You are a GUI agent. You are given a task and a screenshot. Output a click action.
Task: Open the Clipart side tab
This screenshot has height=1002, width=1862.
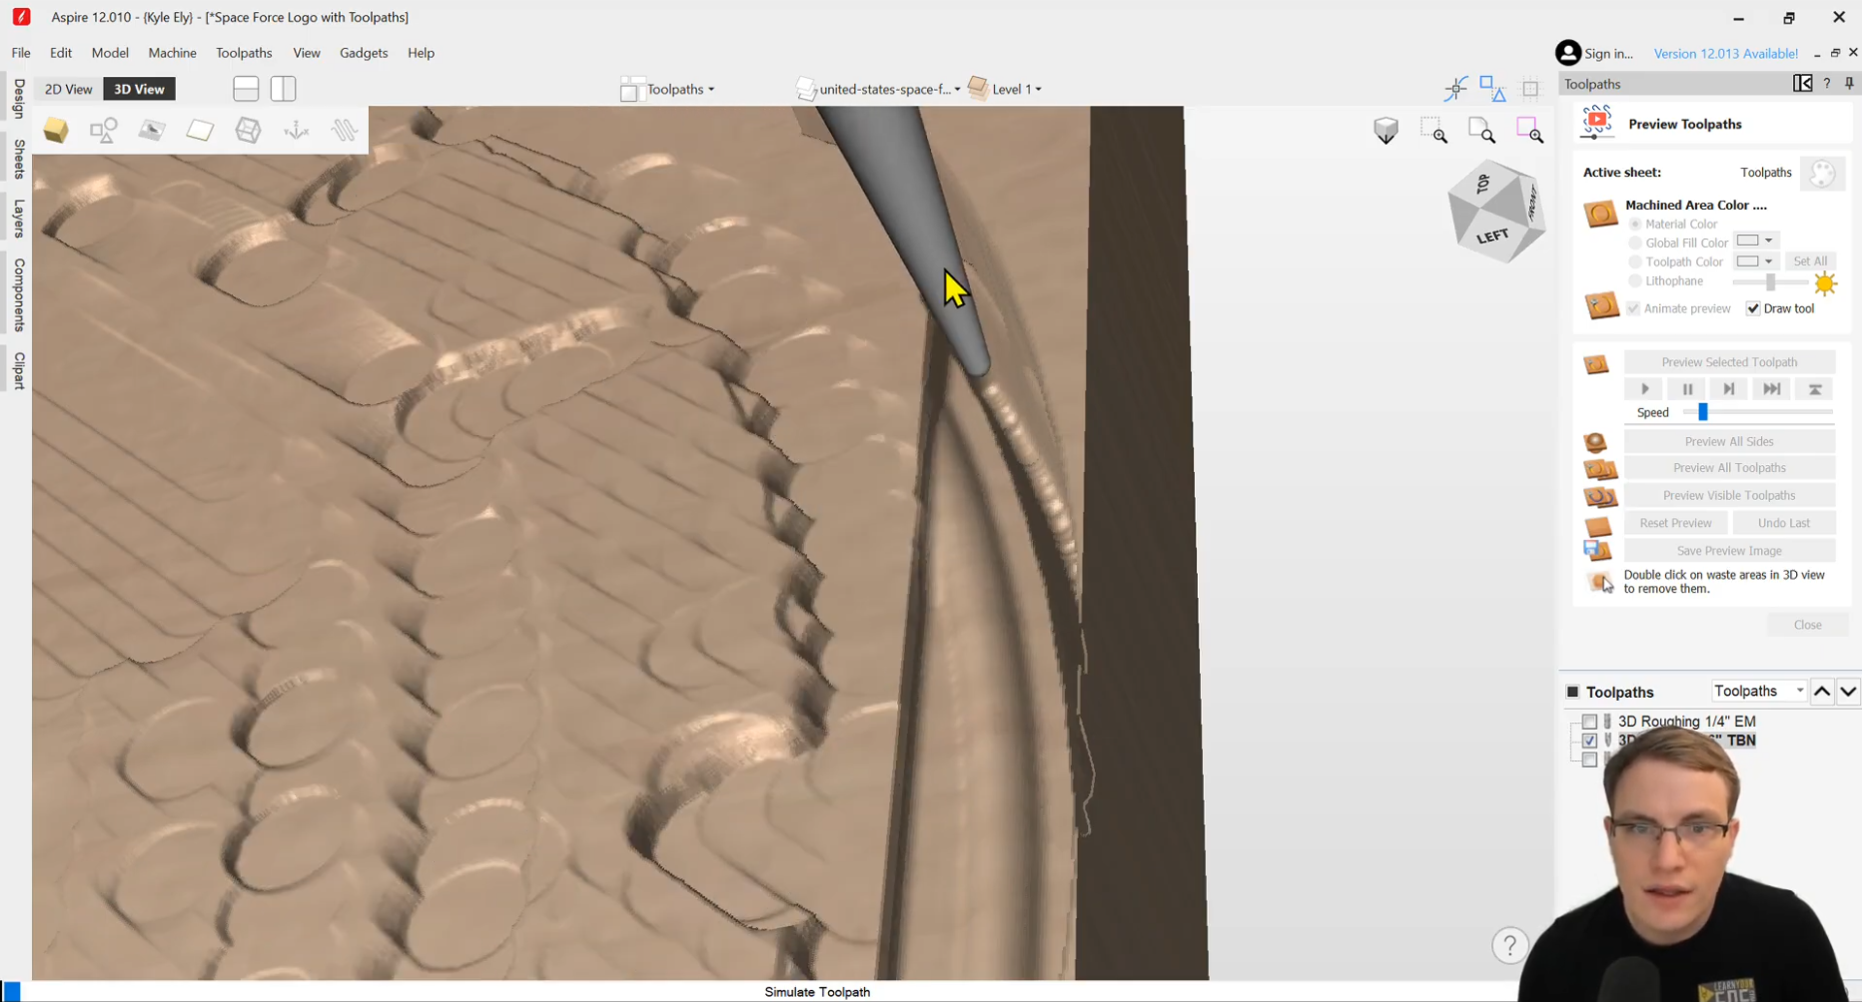click(19, 371)
